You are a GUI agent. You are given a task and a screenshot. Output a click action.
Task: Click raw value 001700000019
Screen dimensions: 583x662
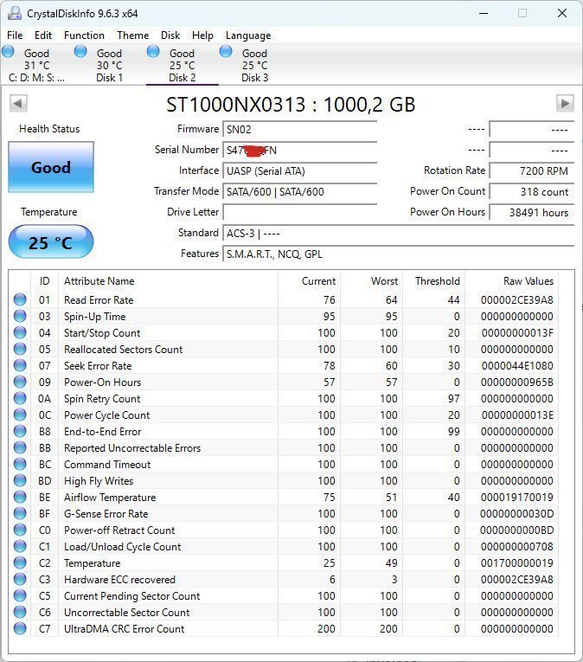(x=516, y=563)
